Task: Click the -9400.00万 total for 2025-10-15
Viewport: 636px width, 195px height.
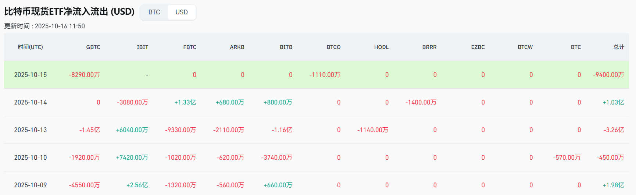Action: point(608,75)
